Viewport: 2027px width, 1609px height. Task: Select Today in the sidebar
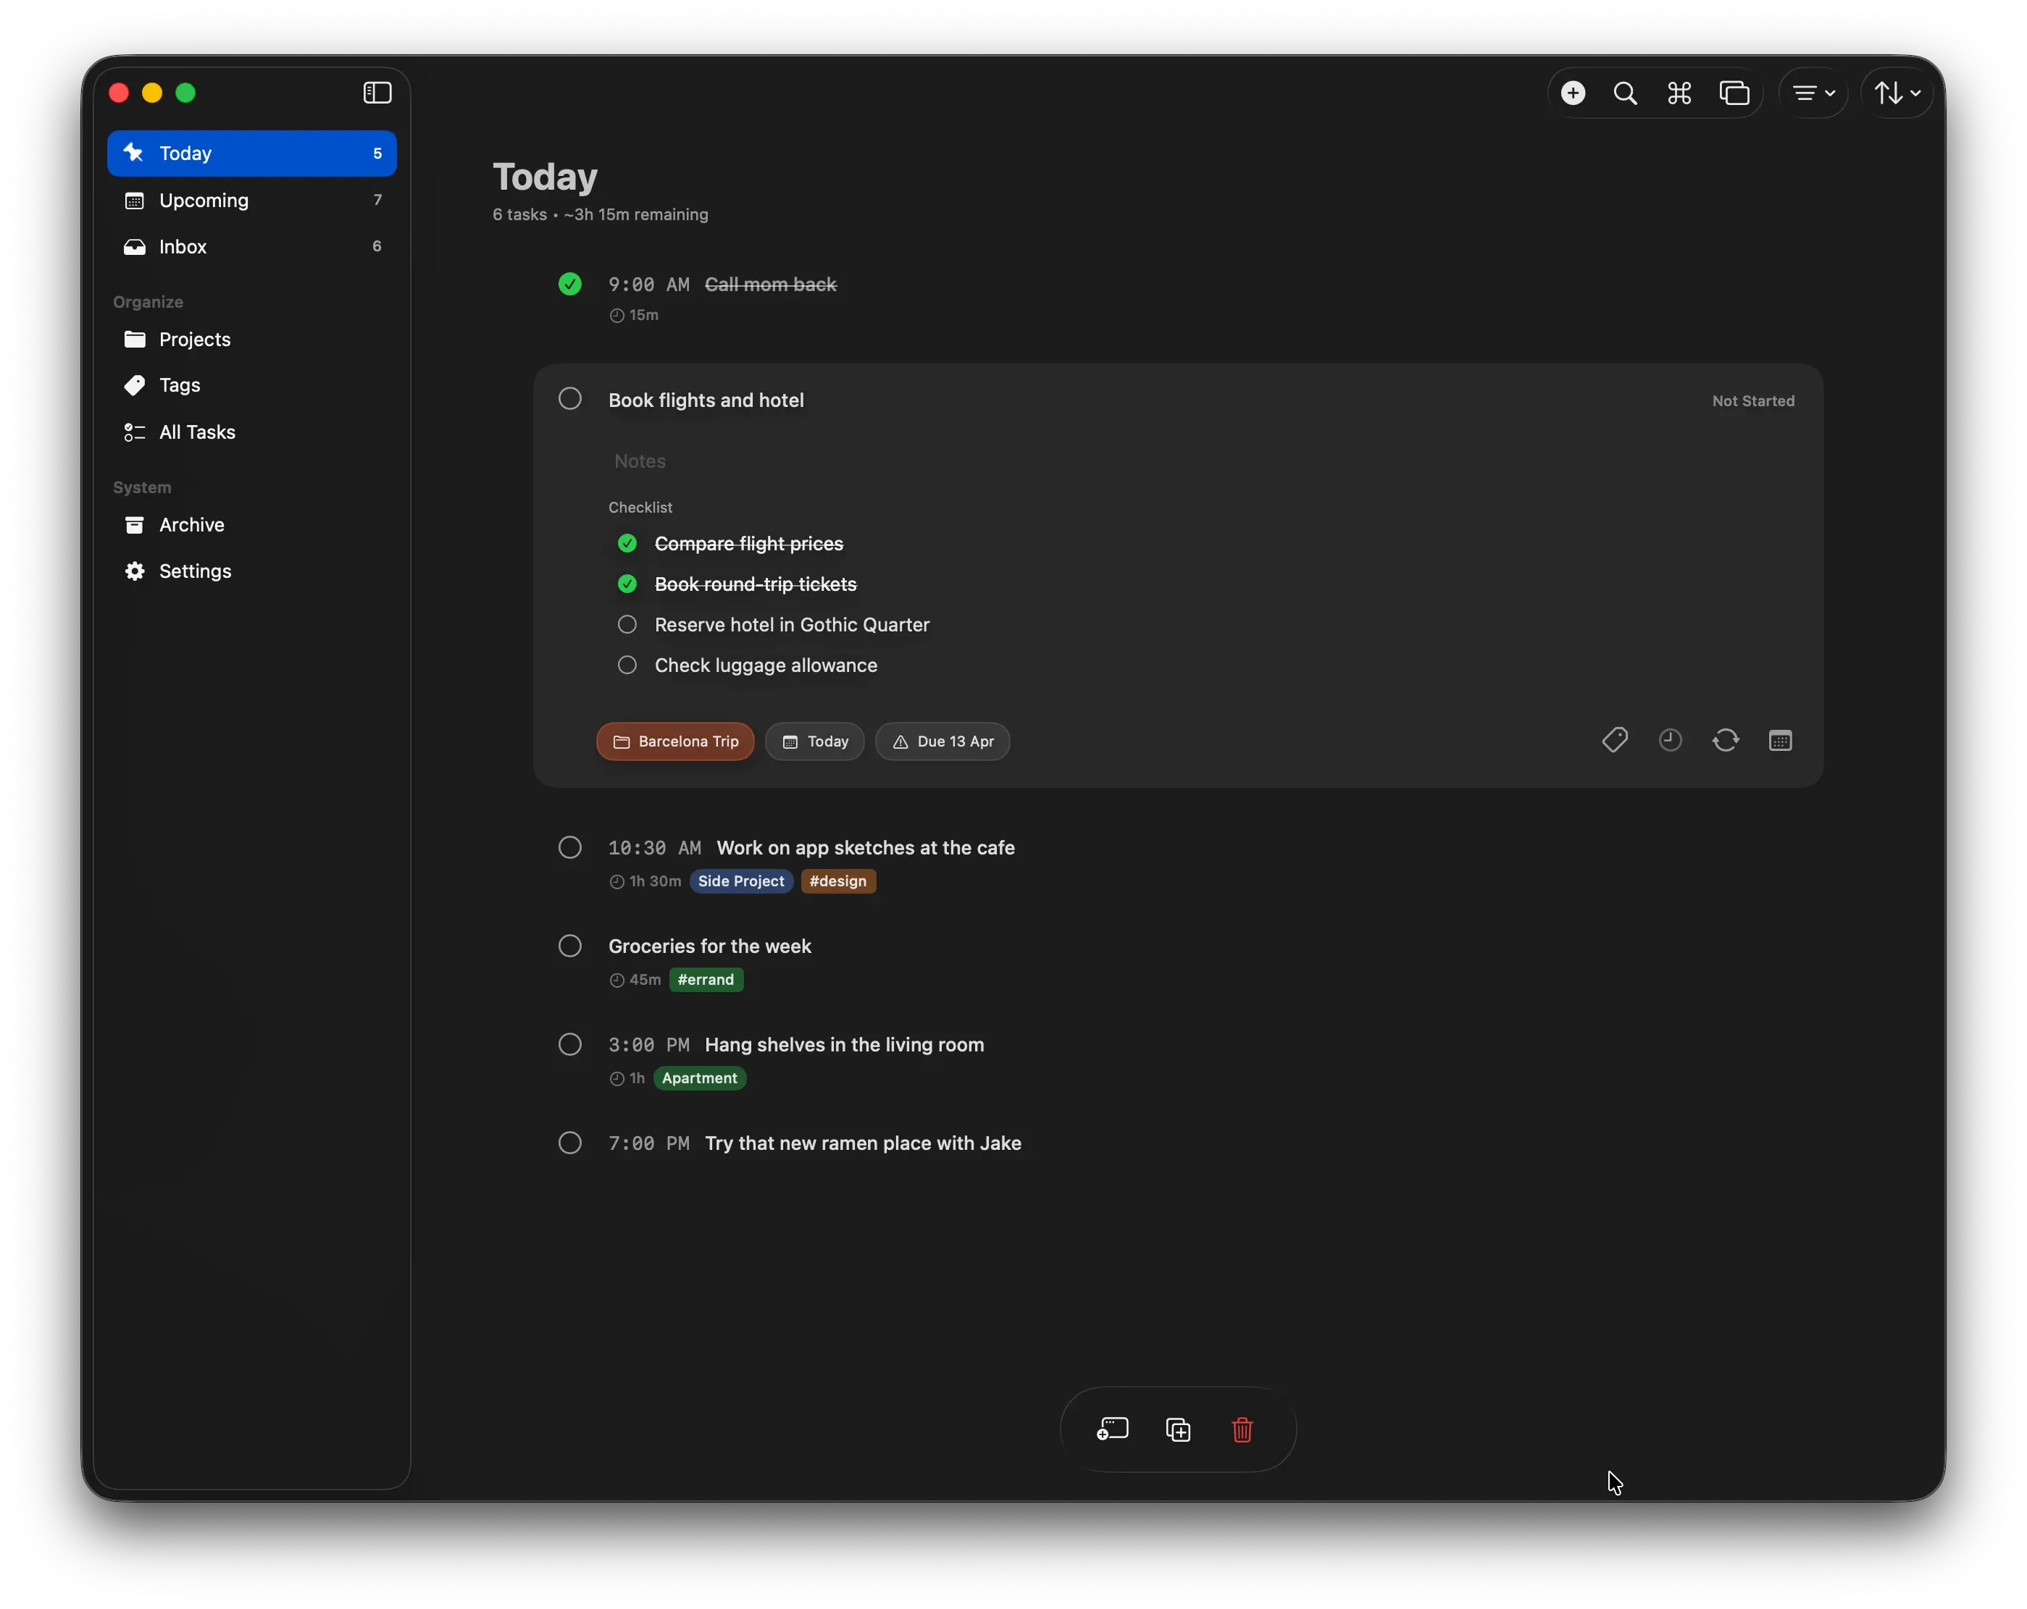click(x=252, y=154)
